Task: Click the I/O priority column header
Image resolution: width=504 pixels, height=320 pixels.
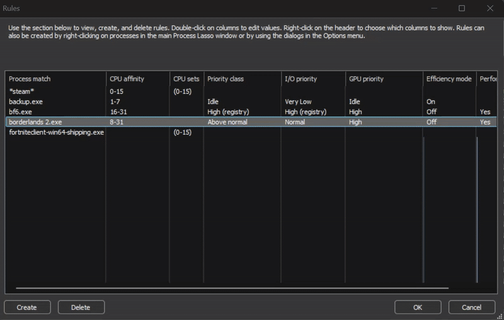Action: pyautogui.click(x=301, y=79)
